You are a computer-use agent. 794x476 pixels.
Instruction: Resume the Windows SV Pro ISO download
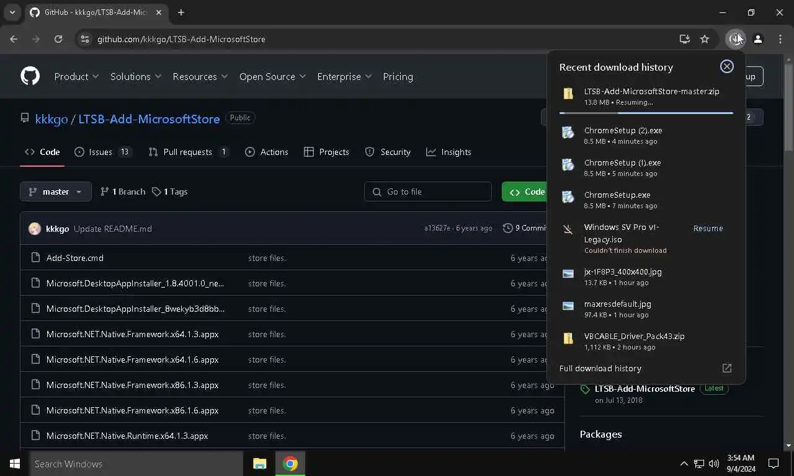point(708,228)
